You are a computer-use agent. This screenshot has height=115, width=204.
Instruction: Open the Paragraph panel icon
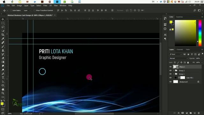point(165,39)
